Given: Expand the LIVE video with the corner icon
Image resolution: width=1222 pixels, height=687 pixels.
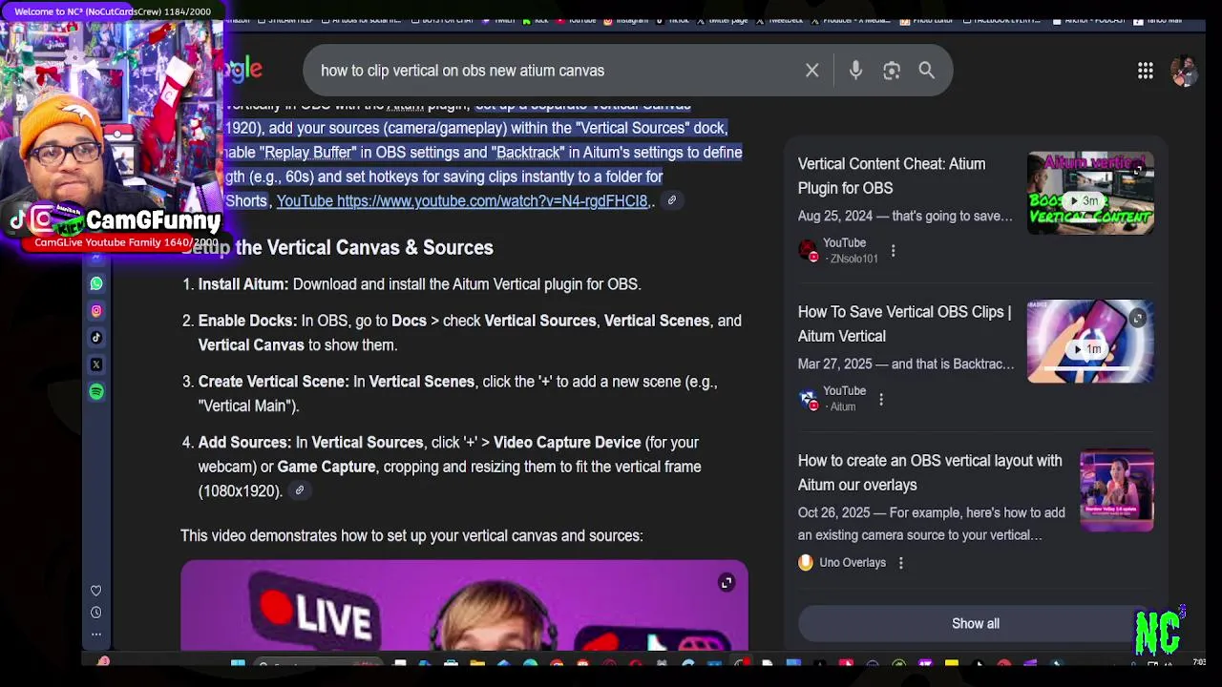Looking at the screenshot, I should coord(727,583).
